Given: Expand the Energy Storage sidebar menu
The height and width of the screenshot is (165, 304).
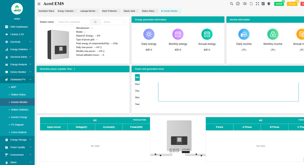Looking at the screenshot, I should pos(18,140).
